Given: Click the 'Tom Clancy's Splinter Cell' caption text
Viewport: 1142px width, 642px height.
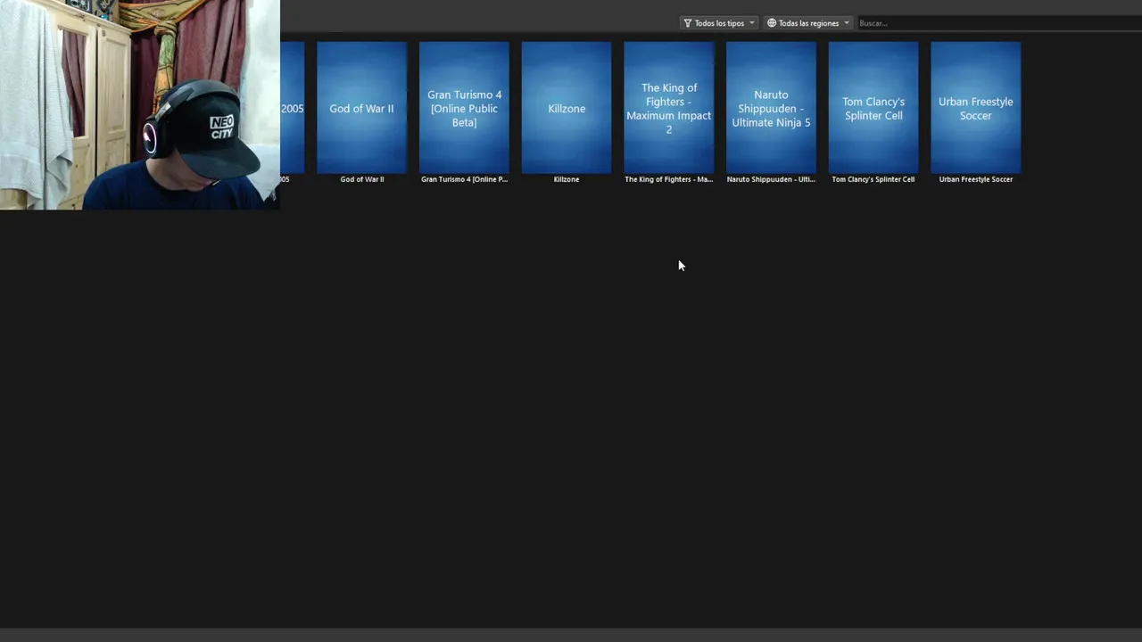Looking at the screenshot, I should 873,179.
